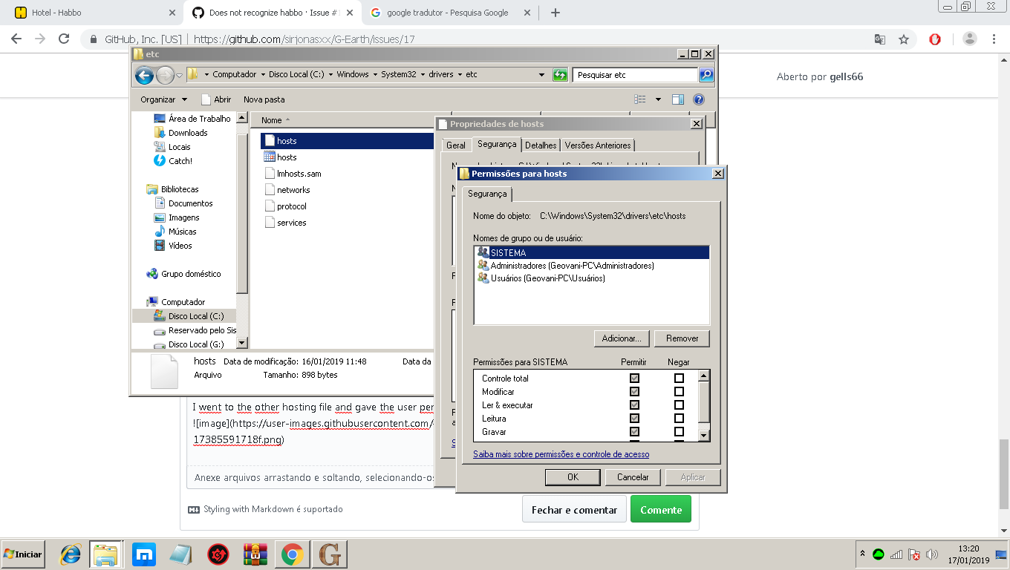Click the Adicionar button in permissions dialog
Viewport: 1010px width, 570px height.
622,338
